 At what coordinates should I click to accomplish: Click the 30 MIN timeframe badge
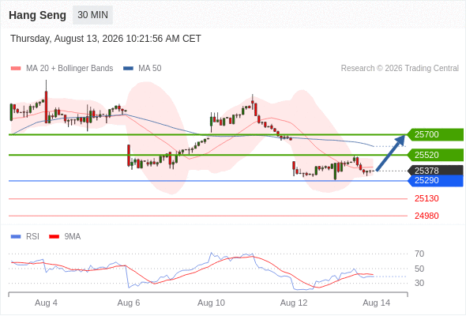pyautogui.click(x=92, y=15)
